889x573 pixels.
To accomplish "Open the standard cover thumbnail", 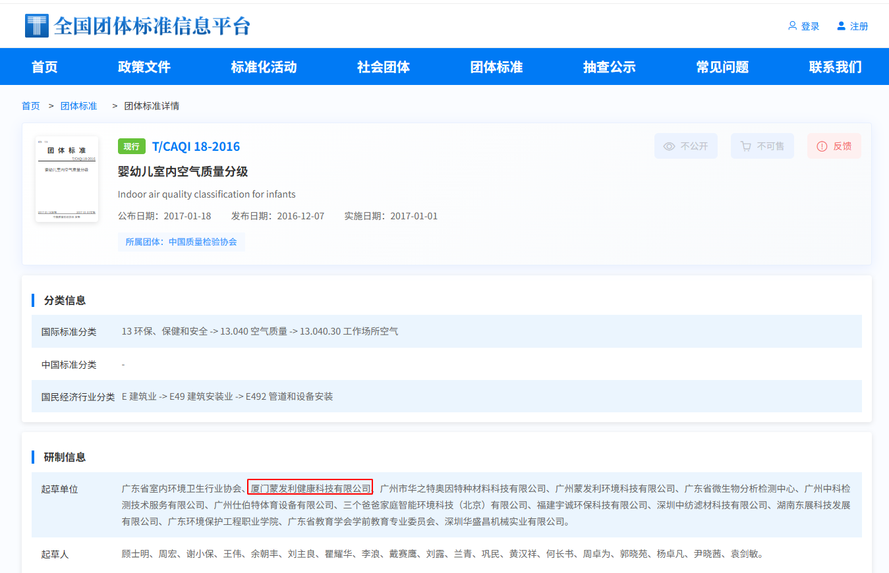I will (x=67, y=178).
